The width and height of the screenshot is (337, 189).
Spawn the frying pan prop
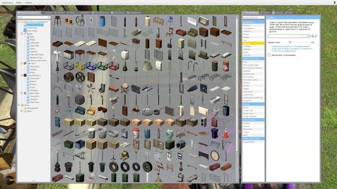click(x=158, y=111)
